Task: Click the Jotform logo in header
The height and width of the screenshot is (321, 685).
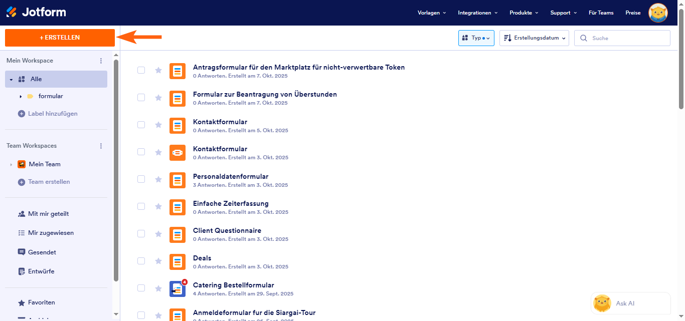Action: (36, 13)
